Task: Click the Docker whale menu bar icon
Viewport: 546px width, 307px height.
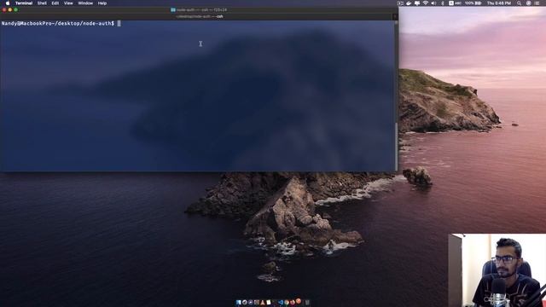Action: (x=409, y=3)
